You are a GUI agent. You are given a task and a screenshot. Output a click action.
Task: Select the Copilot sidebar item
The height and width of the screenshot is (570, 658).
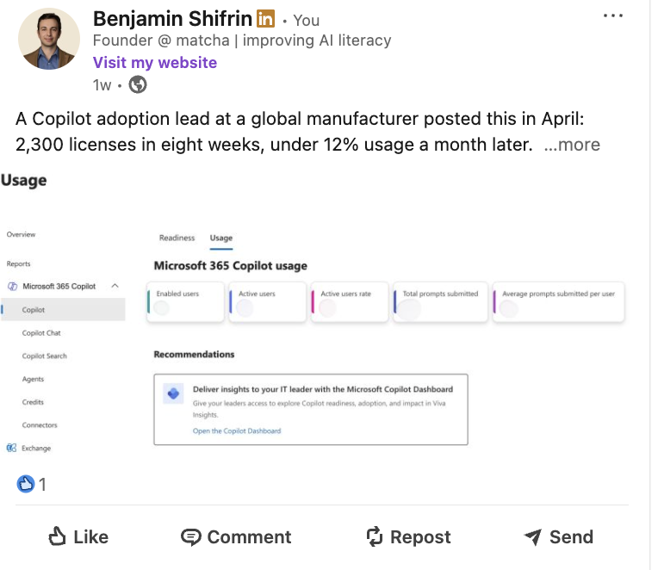tap(63, 309)
